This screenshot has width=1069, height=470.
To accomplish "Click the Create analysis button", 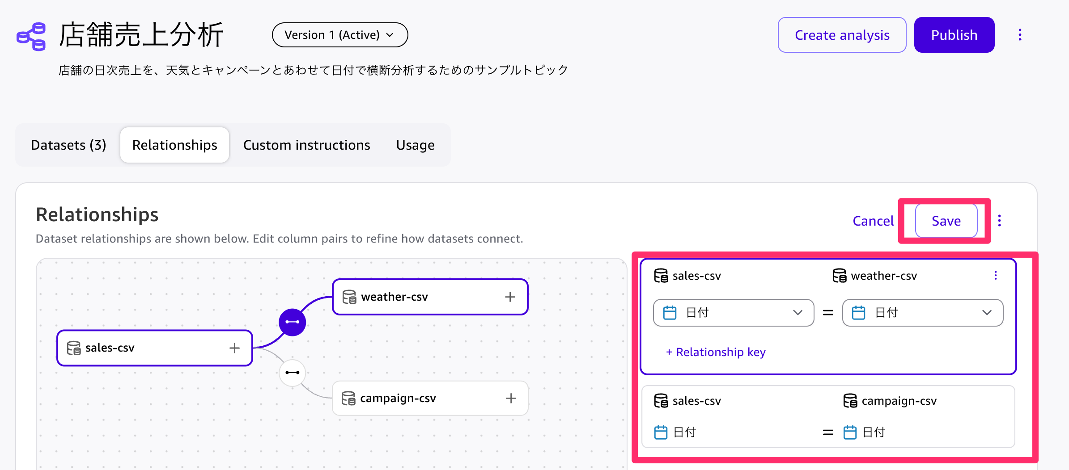I will click(x=842, y=35).
